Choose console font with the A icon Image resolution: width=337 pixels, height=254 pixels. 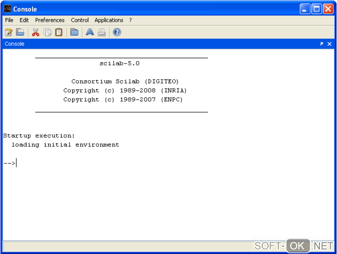pyautogui.click(x=90, y=32)
